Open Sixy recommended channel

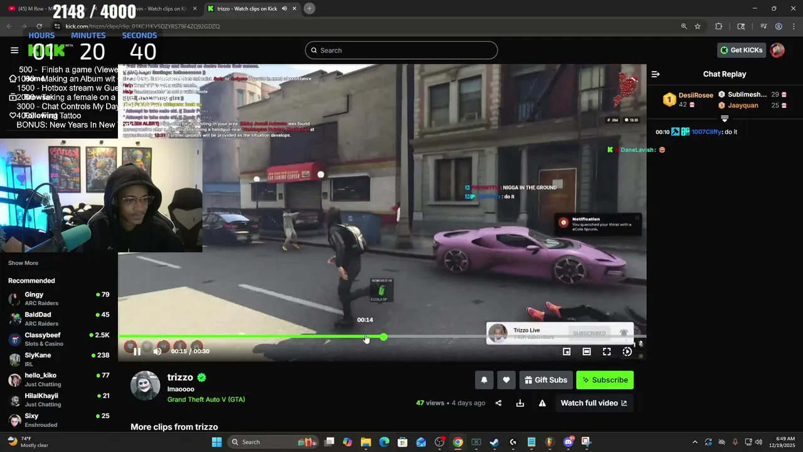58,419
